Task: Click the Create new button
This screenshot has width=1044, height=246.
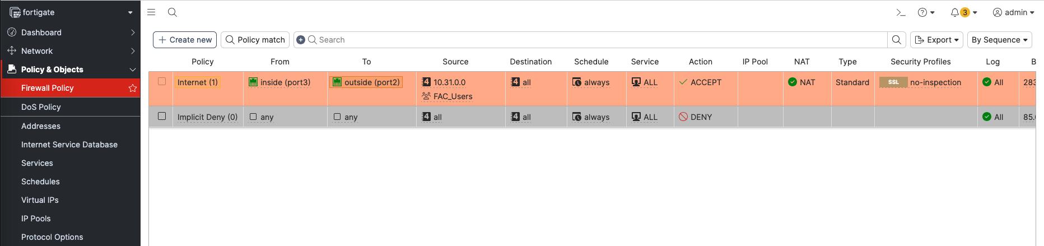Action: [185, 40]
